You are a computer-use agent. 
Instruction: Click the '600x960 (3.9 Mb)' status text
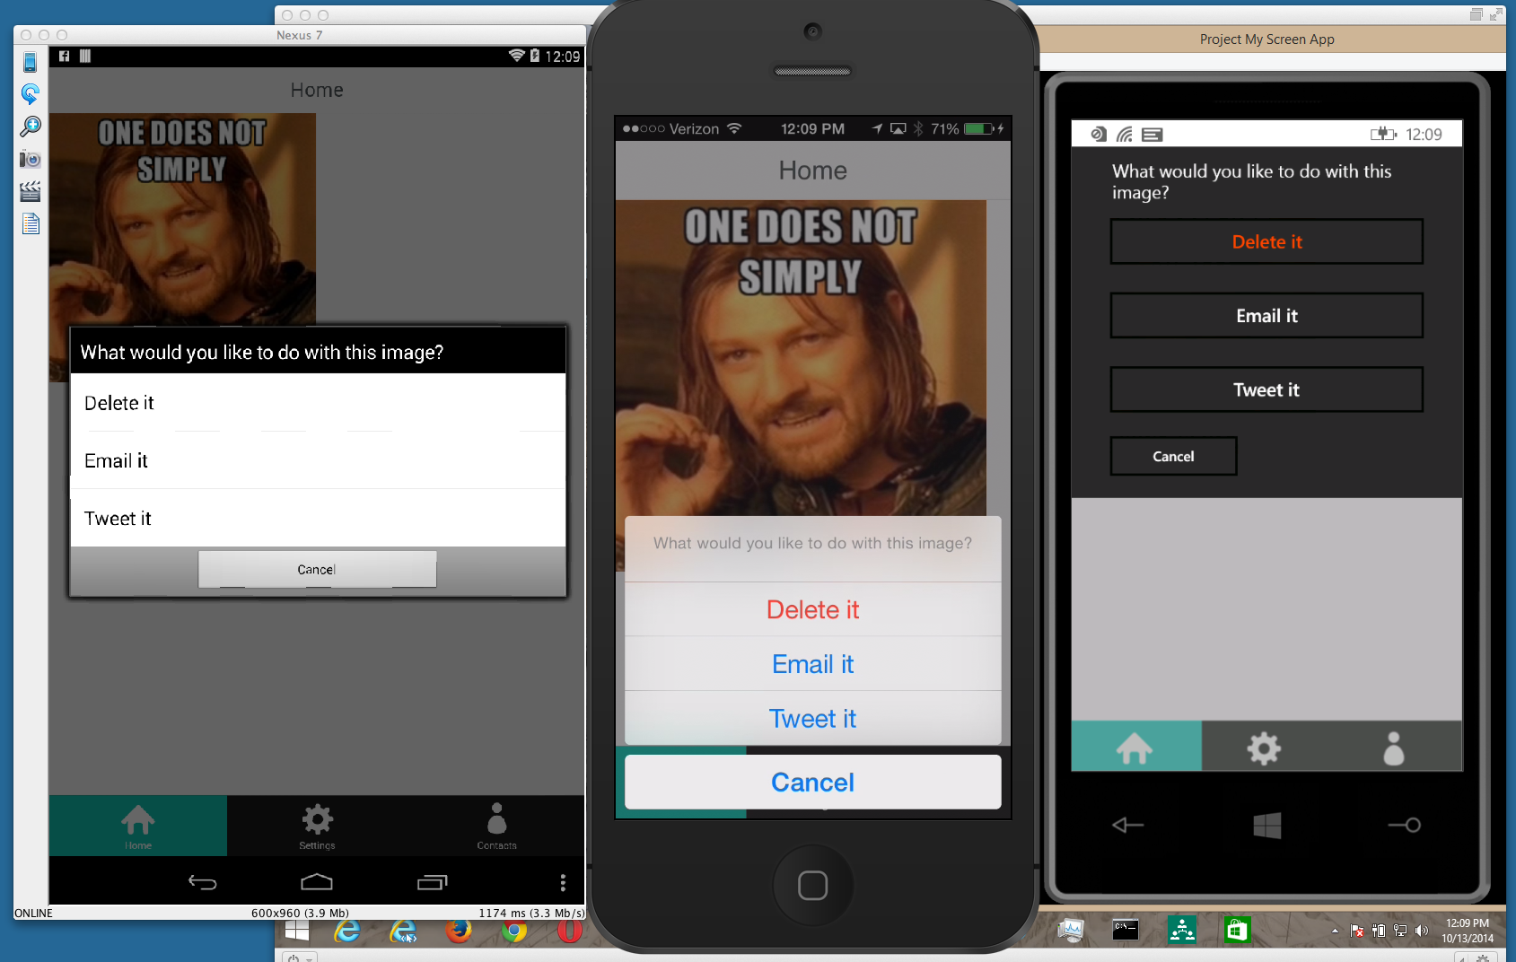pos(300,913)
